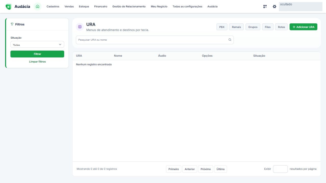Go to the Grupos section
Image resolution: width=326 pixels, height=183 pixels.
253,27
